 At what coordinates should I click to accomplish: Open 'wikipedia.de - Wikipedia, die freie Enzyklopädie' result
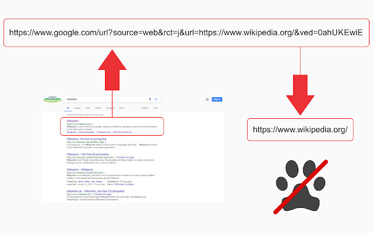point(96,191)
